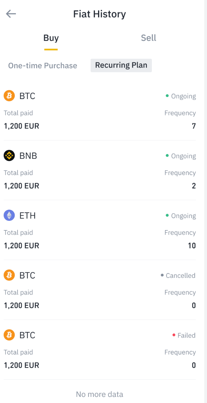Click the Bitcoin icon in the Failed plan
The height and width of the screenshot is (403, 207).
coord(9,335)
